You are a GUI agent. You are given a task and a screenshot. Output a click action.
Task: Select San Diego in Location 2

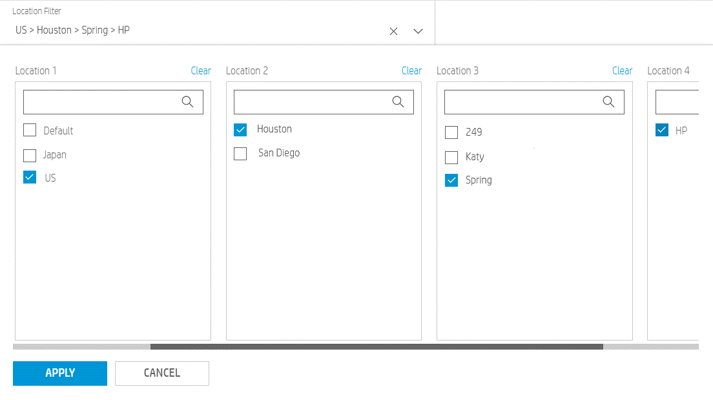(240, 153)
